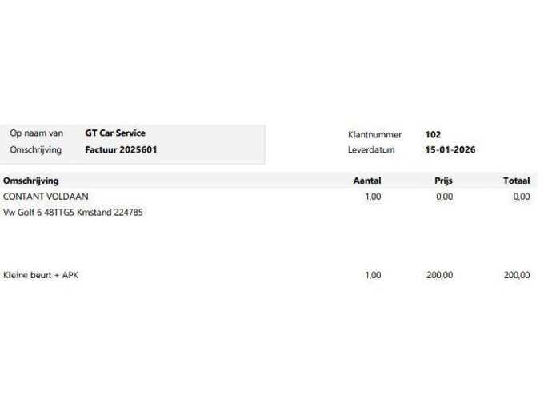Click total 200,00 under Totaal column
Viewport: 548px width, 410px height.
(x=516, y=275)
